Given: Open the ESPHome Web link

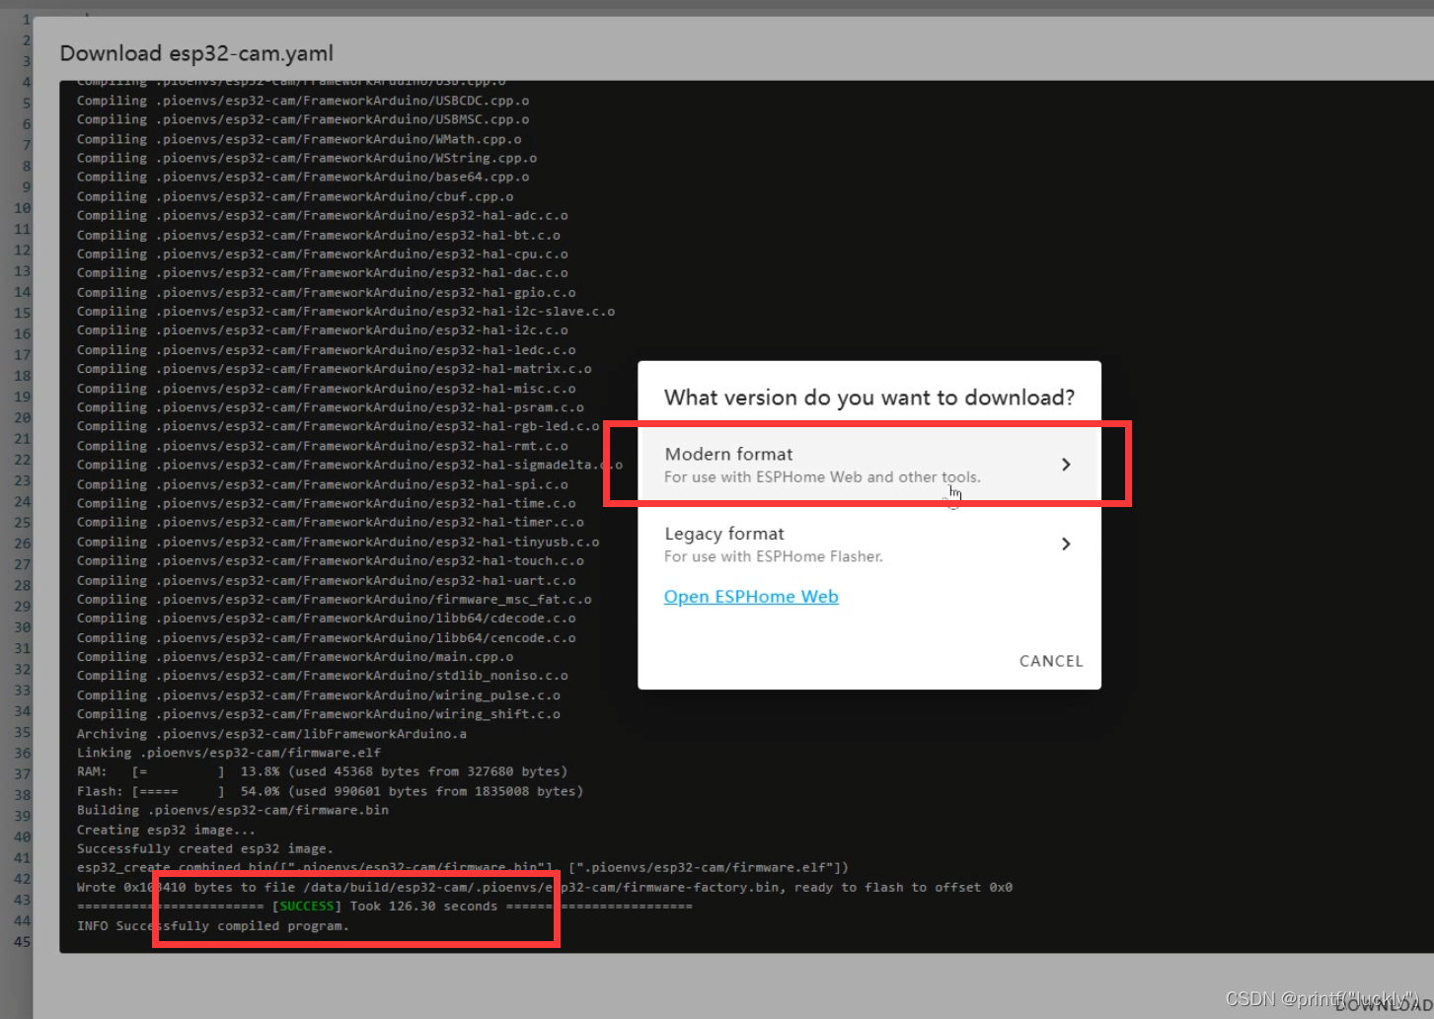Looking at the screenshot, I should click(751, 597).
